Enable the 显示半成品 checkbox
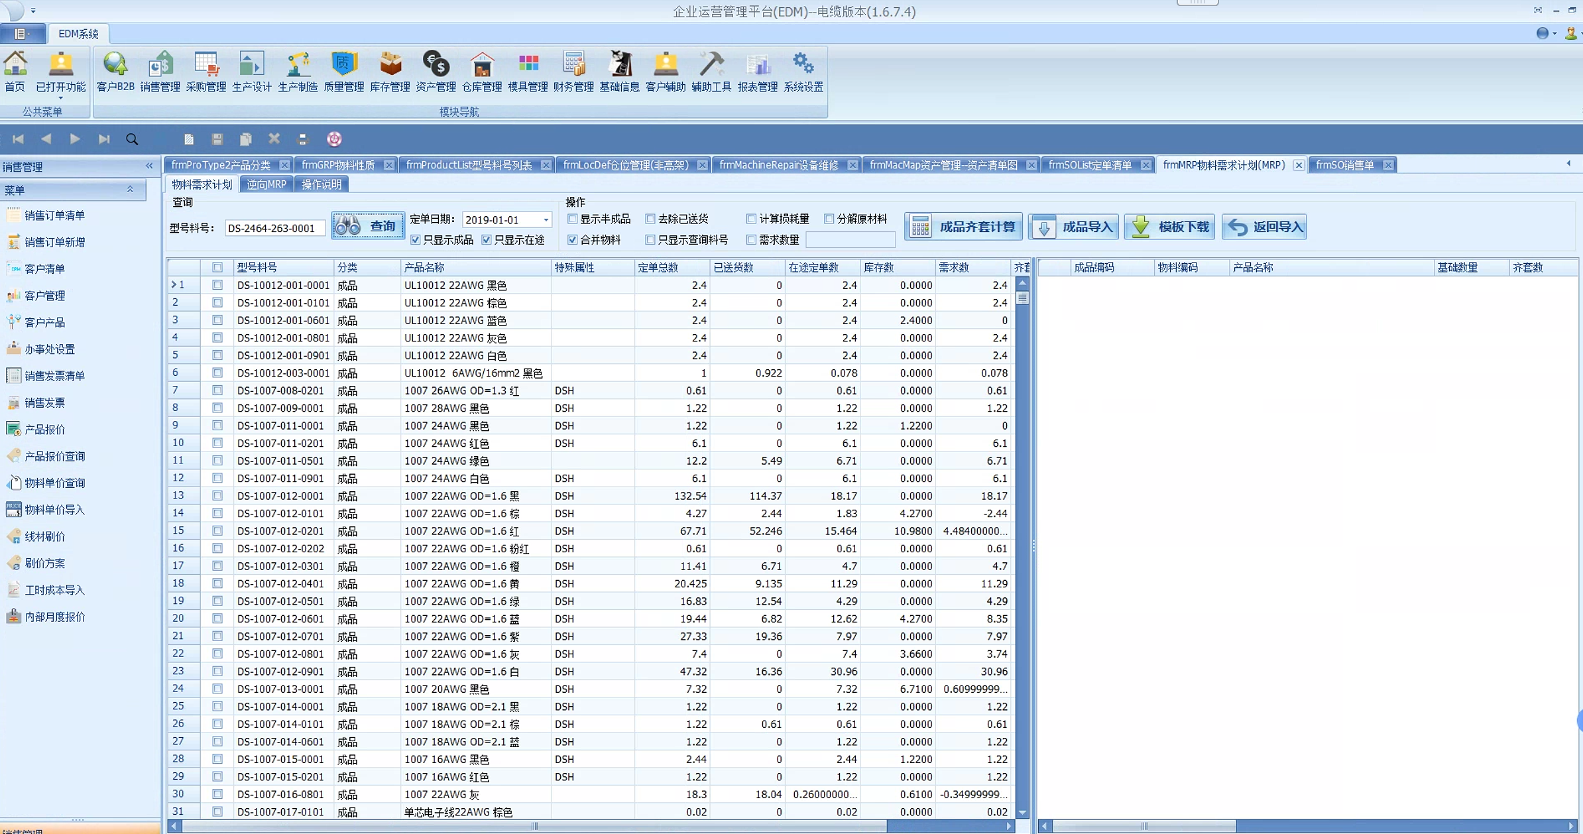 [x=573, y=219]
